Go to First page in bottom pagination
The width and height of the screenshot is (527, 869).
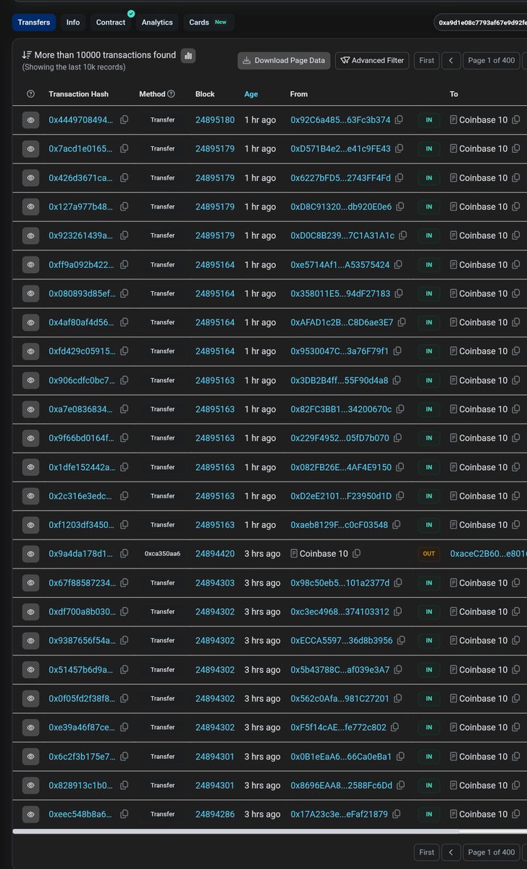[427, 852]
